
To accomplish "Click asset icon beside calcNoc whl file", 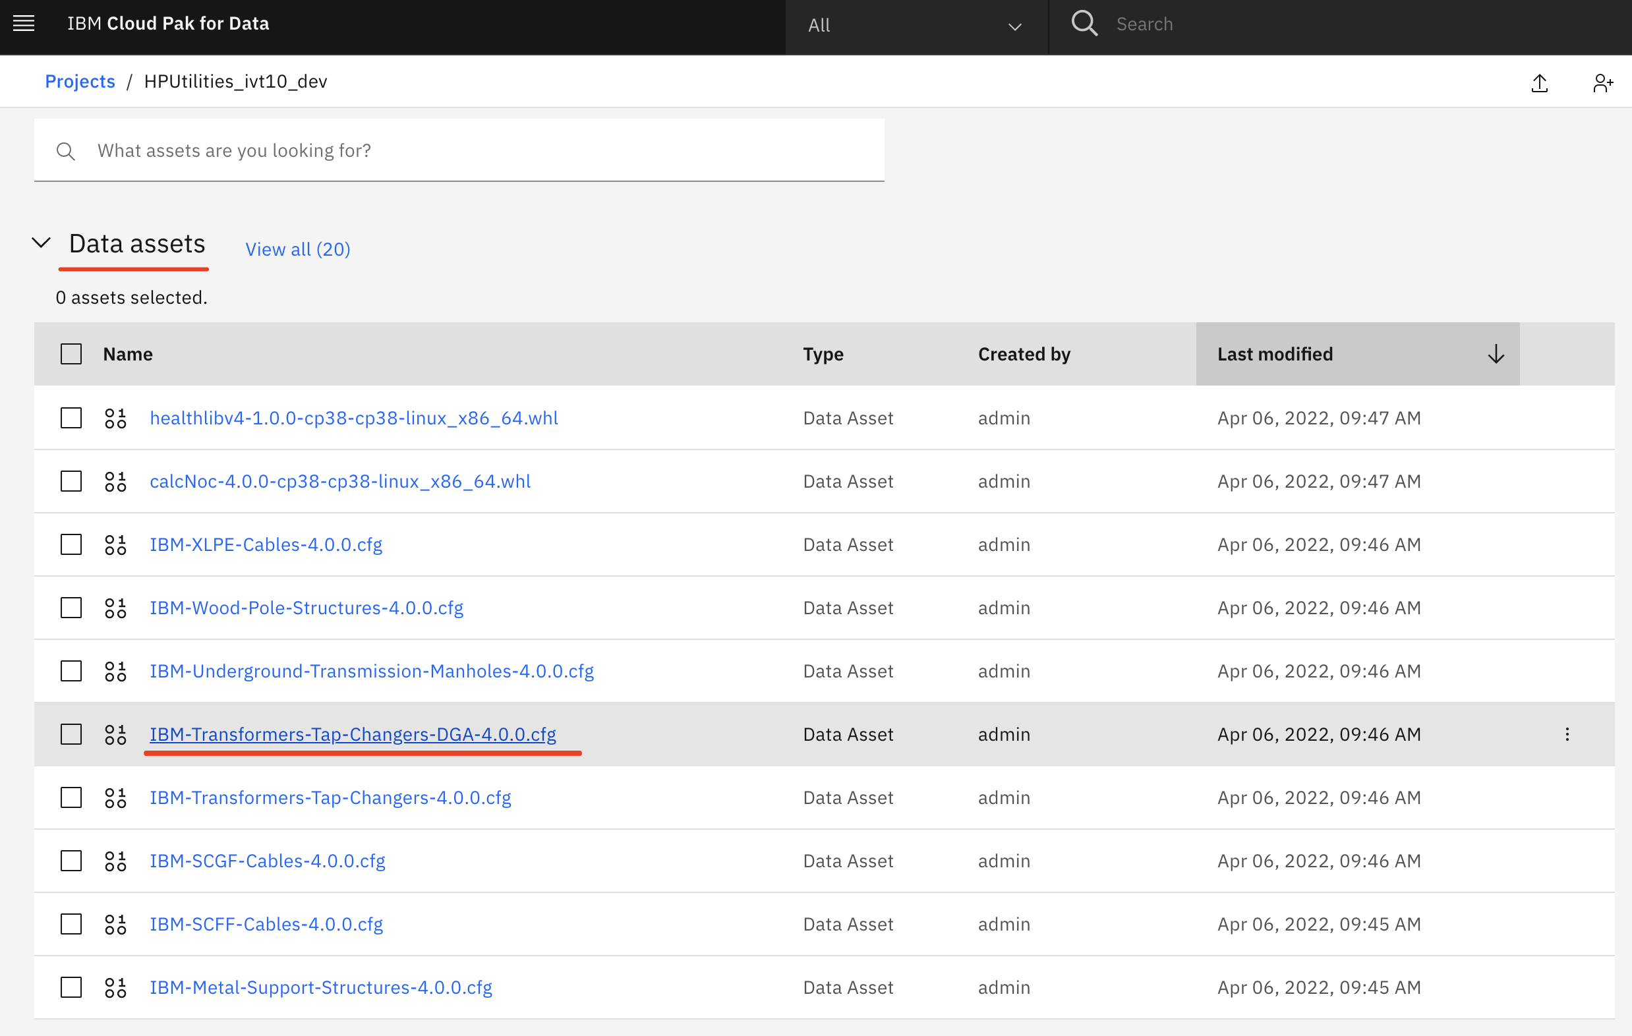I will pyautogui.click(x=115, y=481).
